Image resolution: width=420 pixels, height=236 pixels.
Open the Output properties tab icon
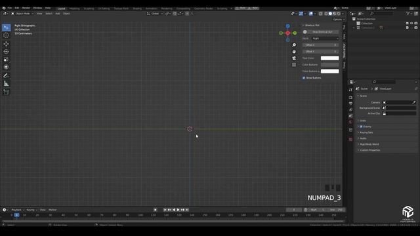[350, 104]
